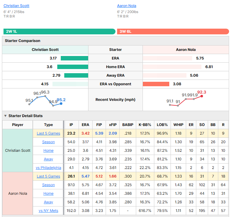Collapse the Starter Detail Stats section
The height and width of the screenshot is (217, 231).
[5, 116]
